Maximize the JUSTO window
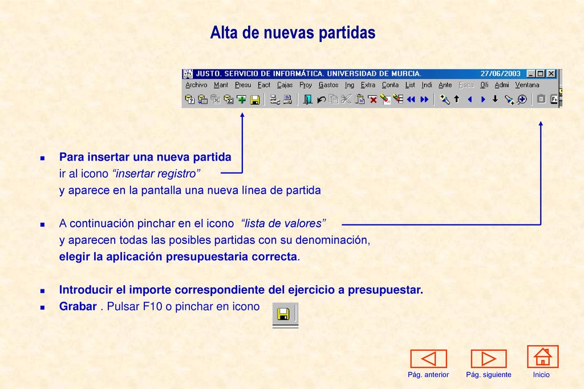This screenshot has height=389, width=584. click(x=541, y=73)
